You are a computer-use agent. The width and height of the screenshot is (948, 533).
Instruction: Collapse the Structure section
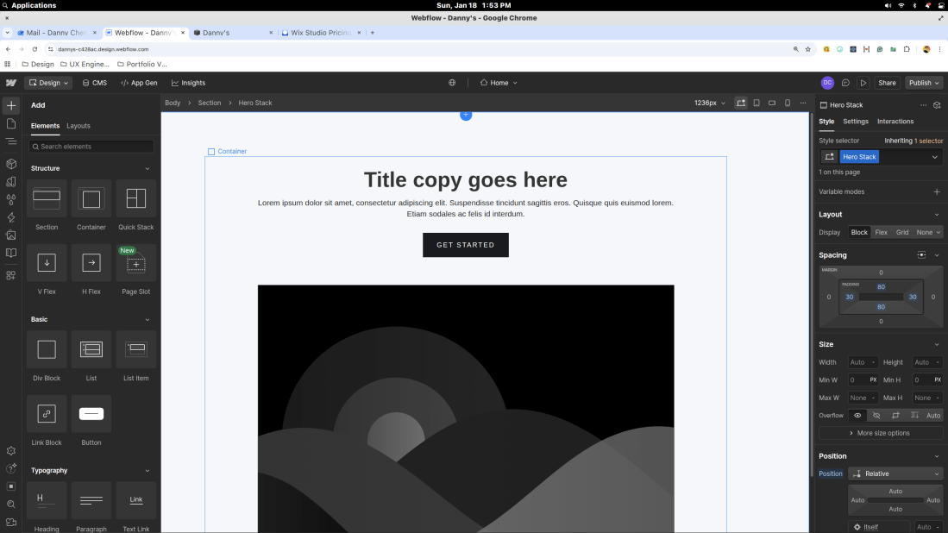coord(147,168)
